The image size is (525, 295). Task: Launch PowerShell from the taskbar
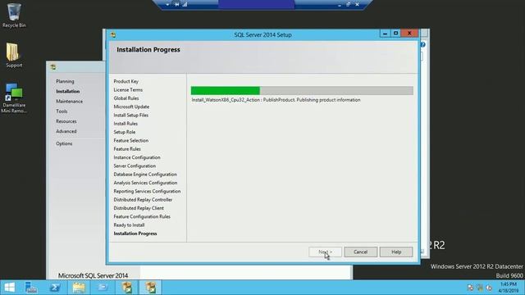[x=55, y=288]
